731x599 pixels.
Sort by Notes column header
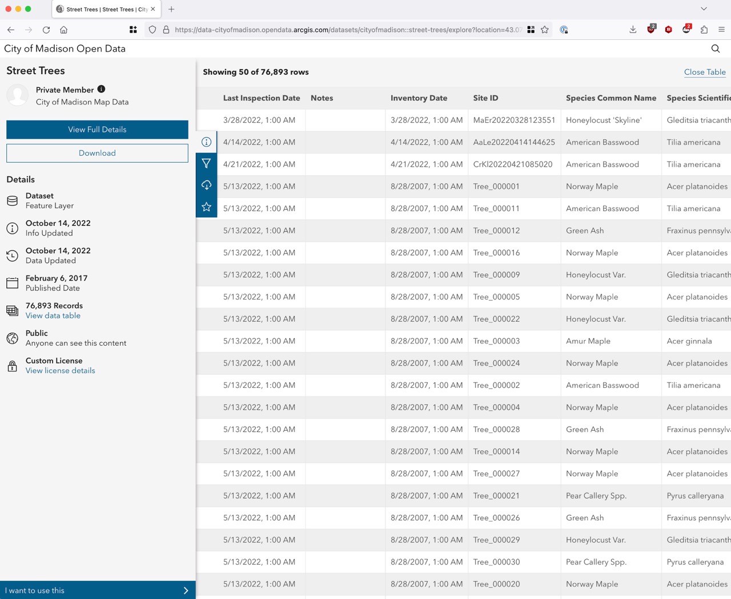[322, 98]
